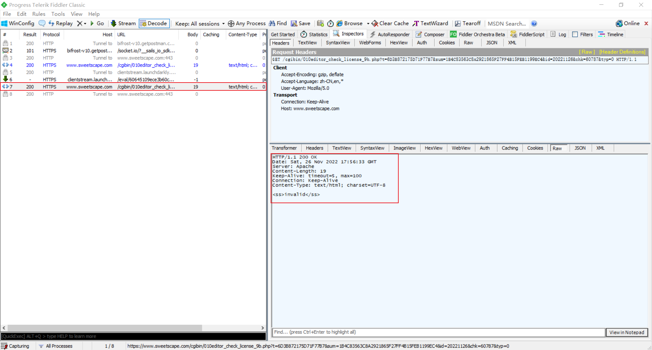The height and width of the screenshot is (350, 652).
Task: Click Go to resume breakpoint
Action: coord(97,23)
